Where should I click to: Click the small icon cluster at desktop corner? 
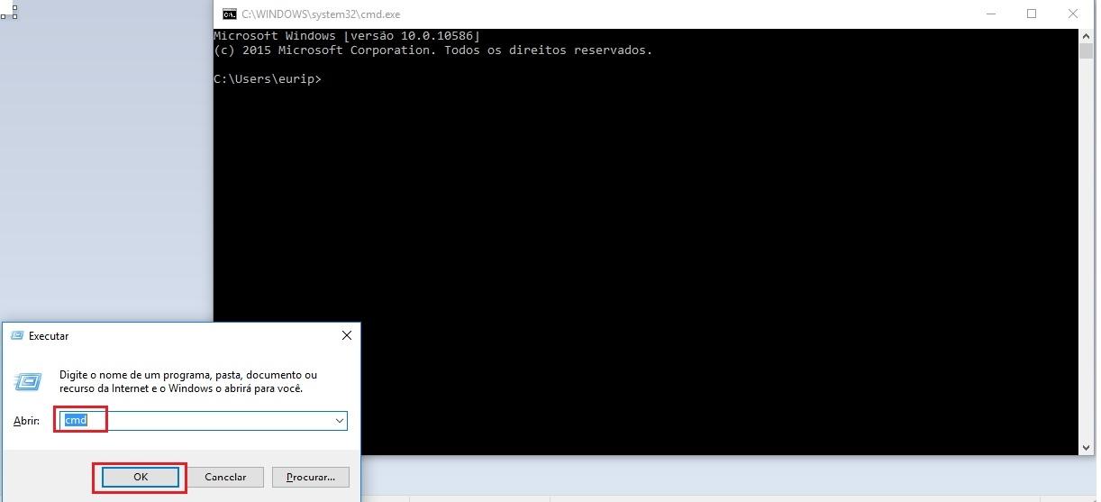[x=9, y=12]
